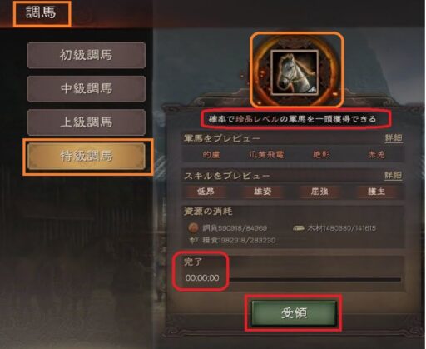Screen dimensions: 426x349
Task: Click the copper coin resource icon
Action: pyautogui.click(x=193, y=228)
